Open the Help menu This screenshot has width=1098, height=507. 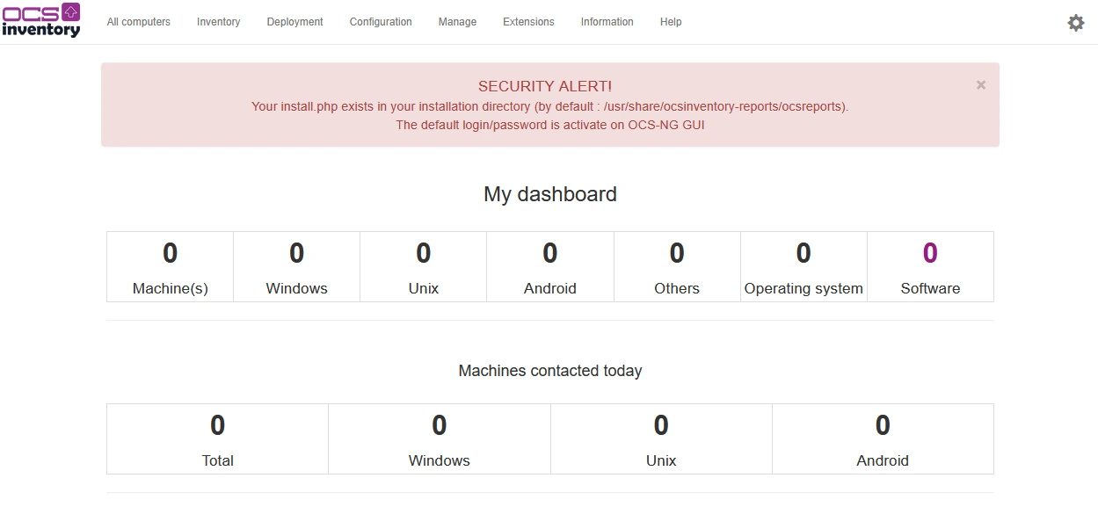[x=670, y=22]
